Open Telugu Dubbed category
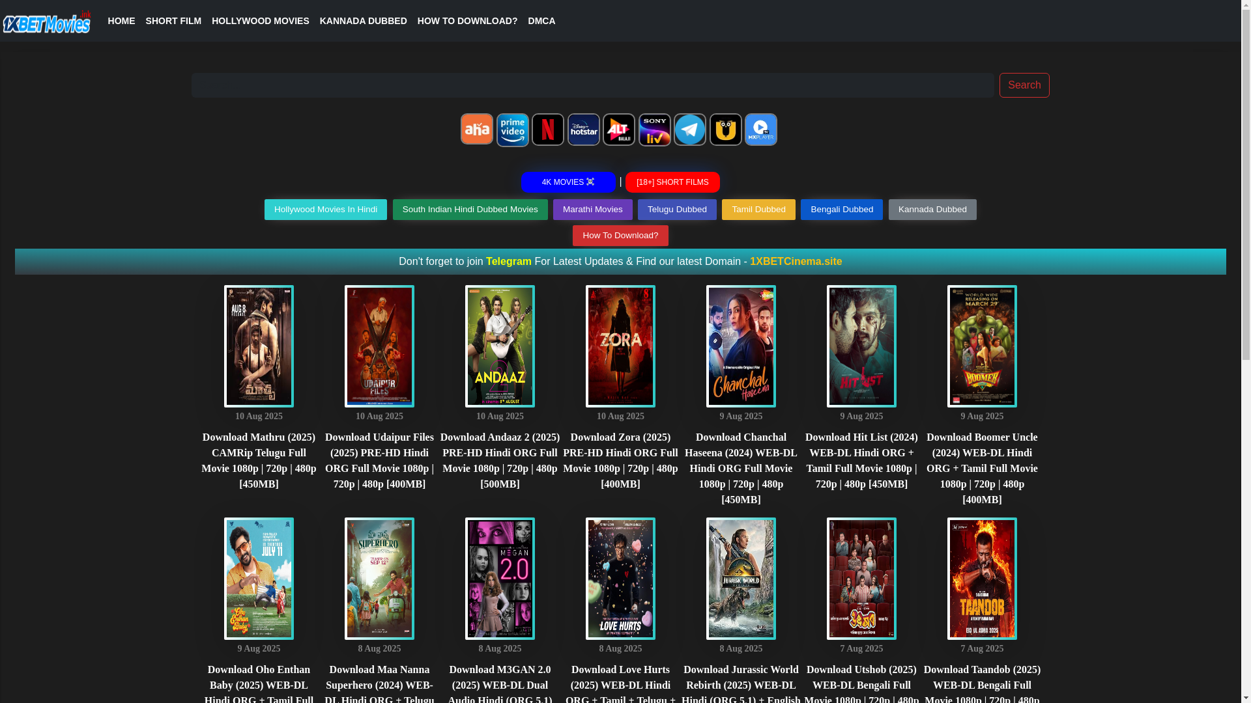Screen dimensions: 1251x703 677,210
